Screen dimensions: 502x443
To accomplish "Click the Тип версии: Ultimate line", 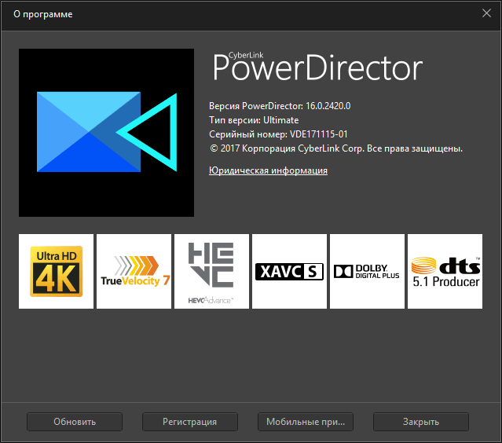I will [x=254, y=120].
